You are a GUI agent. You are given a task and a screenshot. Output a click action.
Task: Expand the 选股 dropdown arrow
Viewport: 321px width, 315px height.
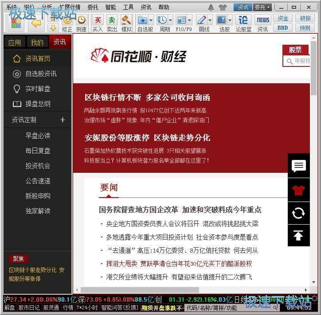tap(230, 20)
